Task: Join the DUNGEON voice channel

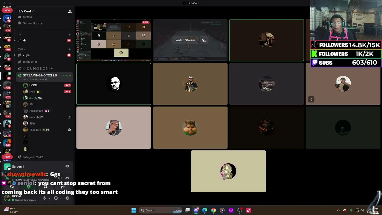Action: (x=44, y=69)
